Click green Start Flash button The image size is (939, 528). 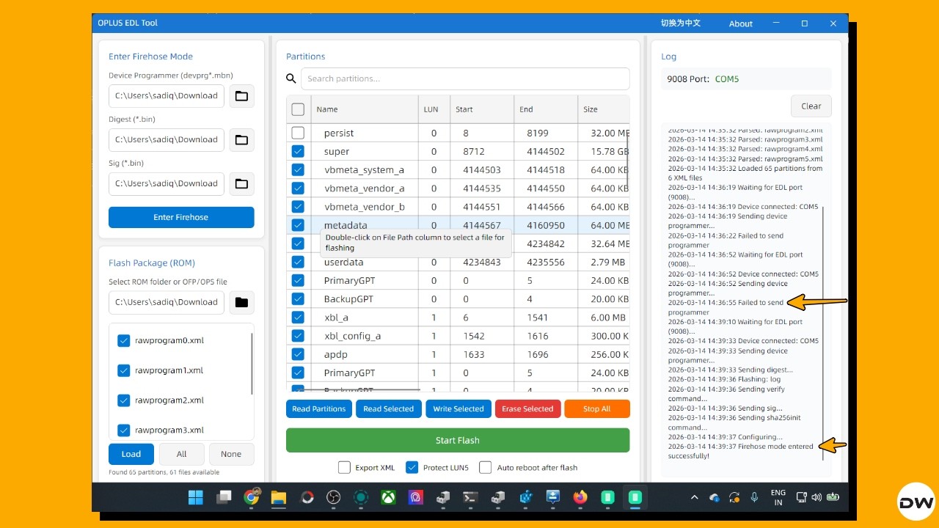tap(458, 440)
